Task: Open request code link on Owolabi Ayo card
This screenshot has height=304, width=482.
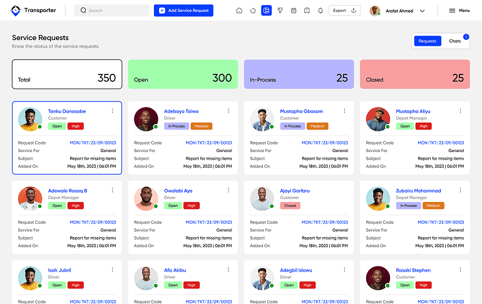Action: 208,222
